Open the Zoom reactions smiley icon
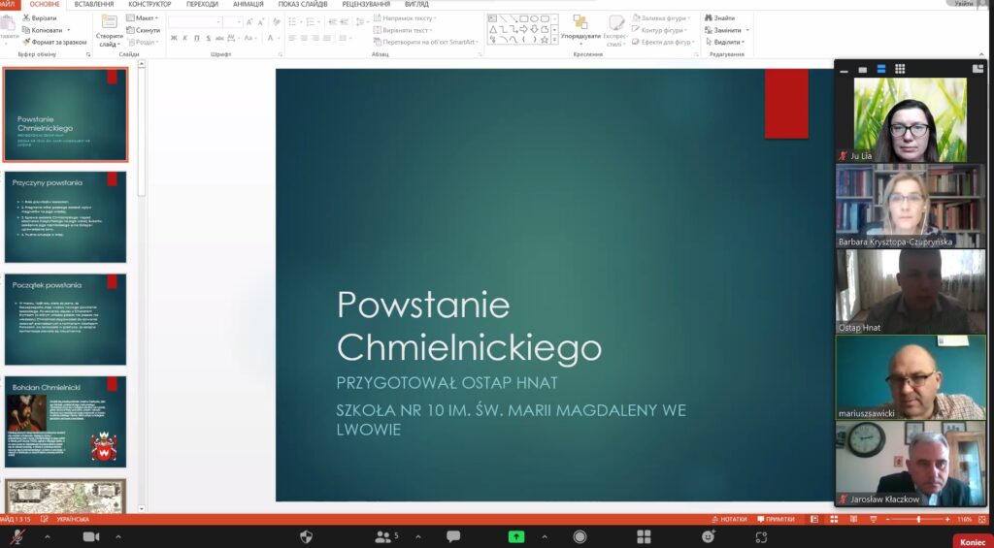The width and height of the screenshot is (994, 548). coord(709,536)
